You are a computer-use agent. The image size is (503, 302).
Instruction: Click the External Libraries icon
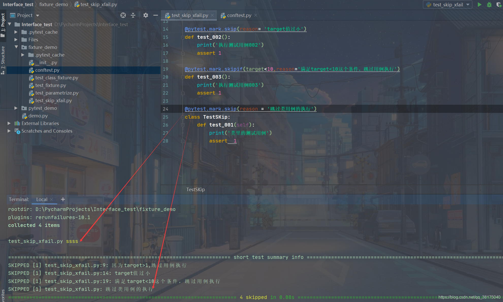(17, 123)
